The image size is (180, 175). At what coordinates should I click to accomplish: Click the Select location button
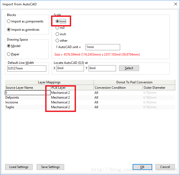point(129,68)
